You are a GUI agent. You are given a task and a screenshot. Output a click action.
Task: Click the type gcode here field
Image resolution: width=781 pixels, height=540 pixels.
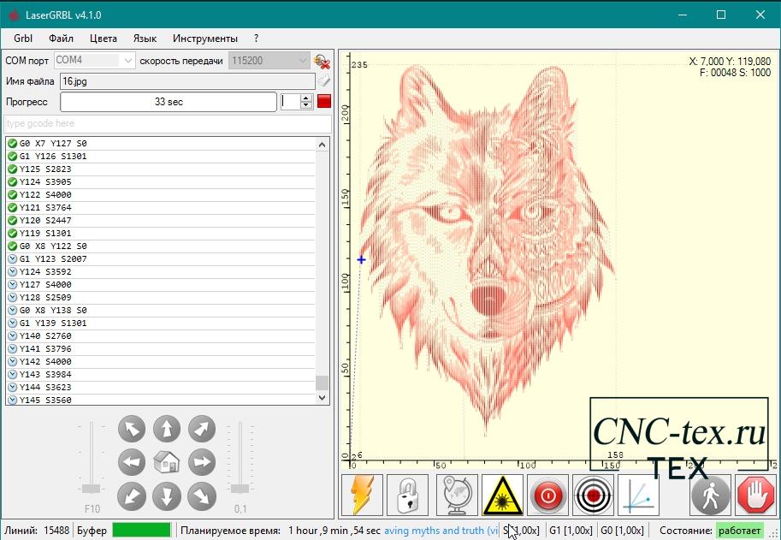click(x=168, y=123)
